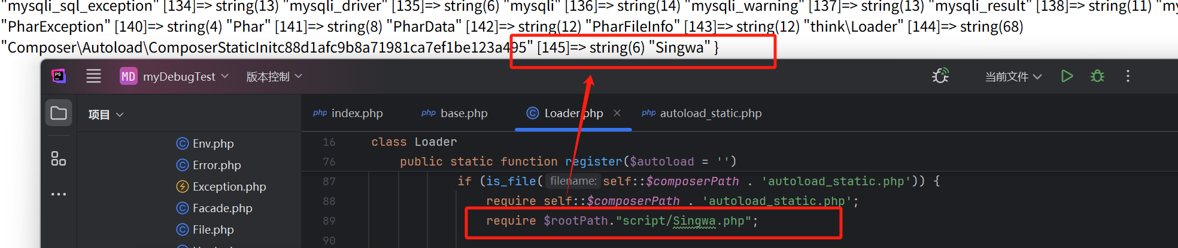Open Exception.php in the project tree
This screenshot has height=248, width=1178.
(229, 186)
